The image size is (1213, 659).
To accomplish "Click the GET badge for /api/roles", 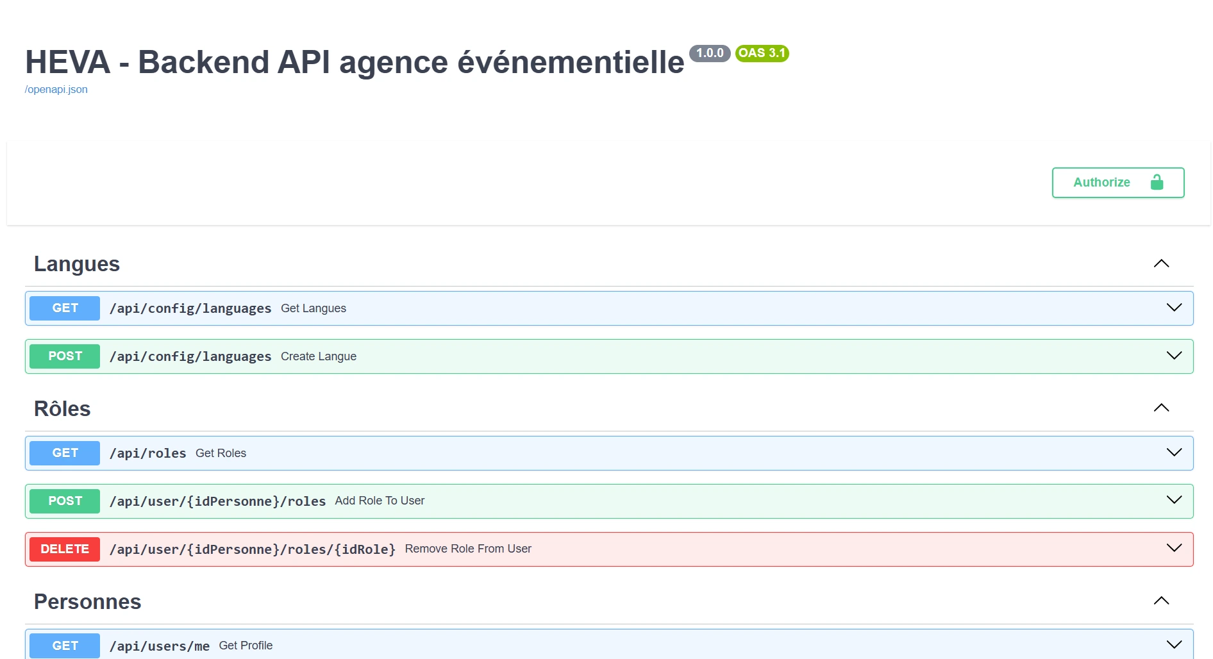I will tap(64, 453).
